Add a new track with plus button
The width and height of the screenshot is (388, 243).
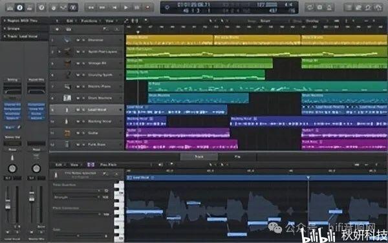pyautogui.click(x=57, y=29)
